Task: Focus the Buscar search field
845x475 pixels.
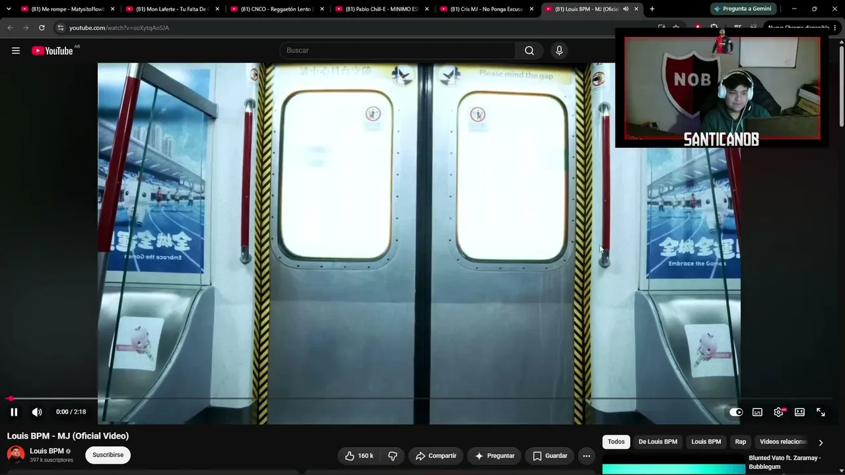Action: [398, 51]
